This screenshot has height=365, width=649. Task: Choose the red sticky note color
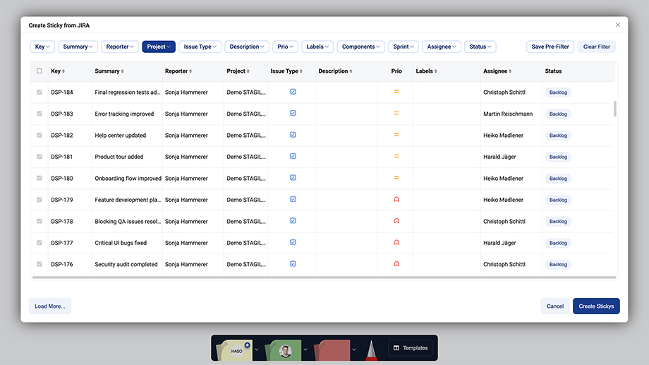[333, 349]
